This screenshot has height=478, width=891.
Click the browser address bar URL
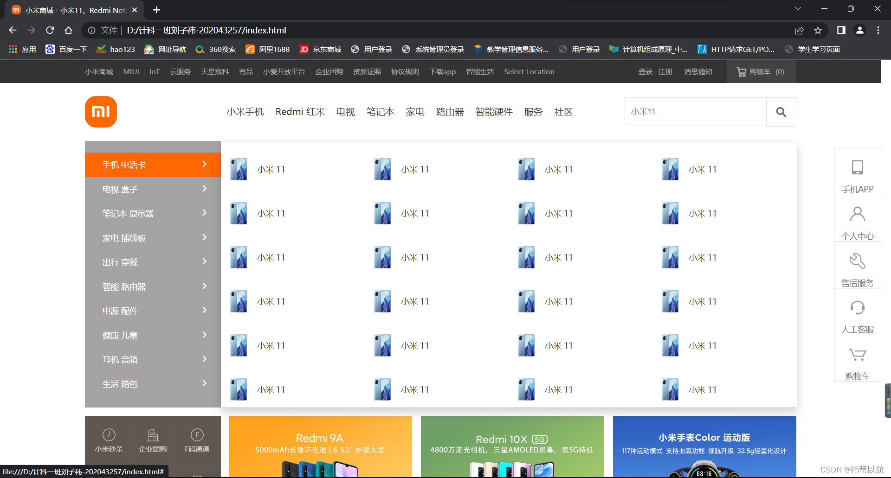[x=207, y=30]
